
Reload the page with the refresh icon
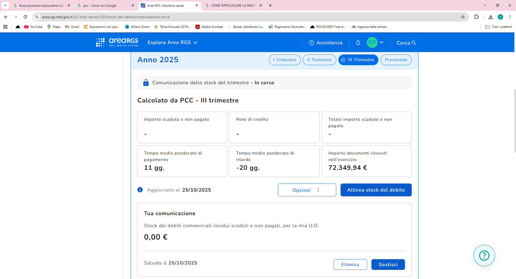point(25,17)
